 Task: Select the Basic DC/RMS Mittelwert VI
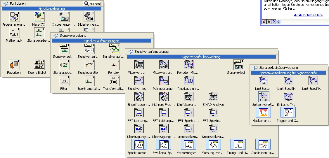click(139, 64)
